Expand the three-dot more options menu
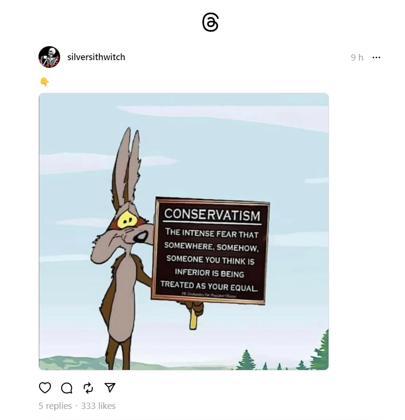Image resolution: width=405 pixels, height=420 pixels. [x=376, y=57]
